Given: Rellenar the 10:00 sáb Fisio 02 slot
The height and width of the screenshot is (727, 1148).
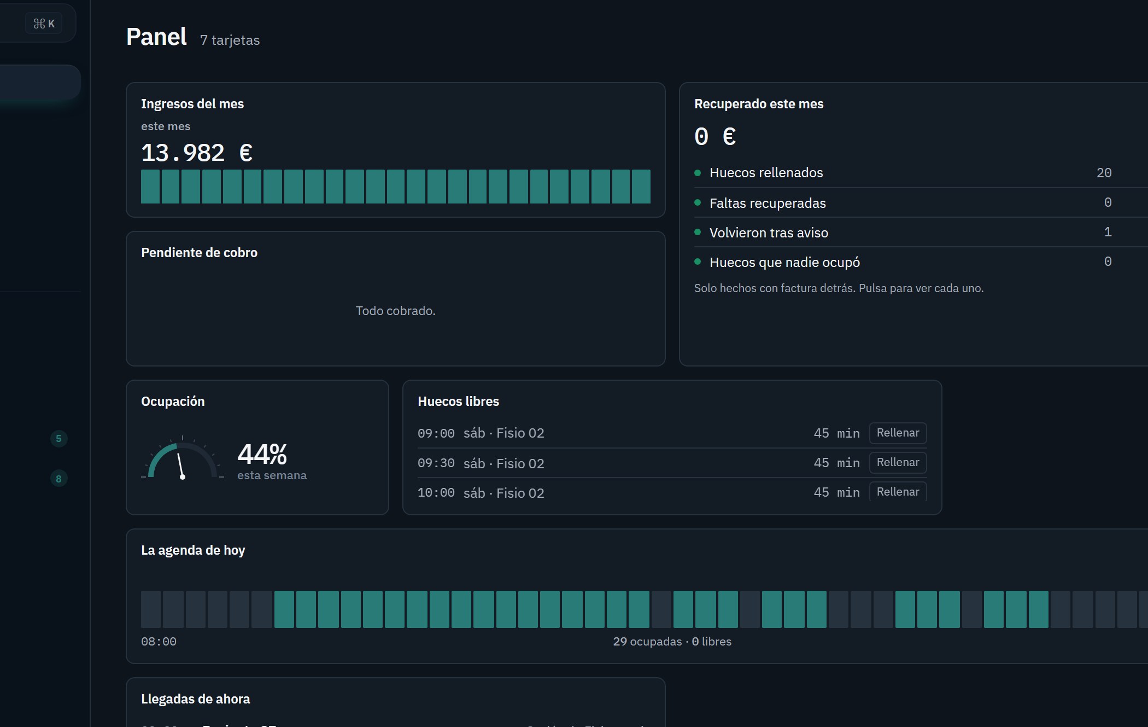Looking at the screenshot, I should [x=898, y=491].
